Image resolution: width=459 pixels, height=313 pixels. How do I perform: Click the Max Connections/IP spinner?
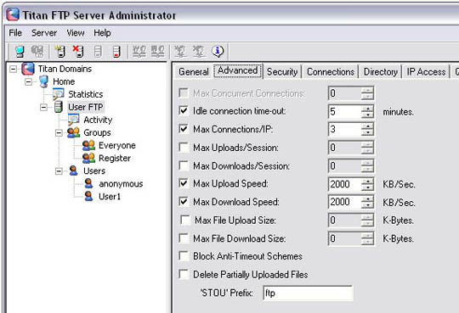coord(367,129)
